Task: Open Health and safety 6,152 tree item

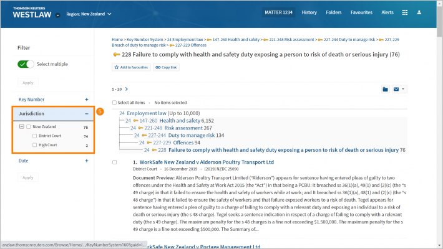Action: coord(180,121)
